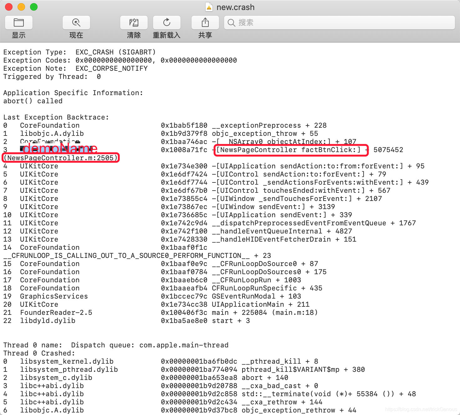Click 'main + 225084 (main.m:18)' text

265,312
